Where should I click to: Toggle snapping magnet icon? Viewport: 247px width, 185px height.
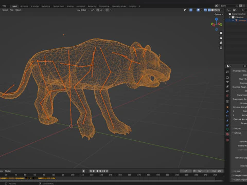point(98,10)
